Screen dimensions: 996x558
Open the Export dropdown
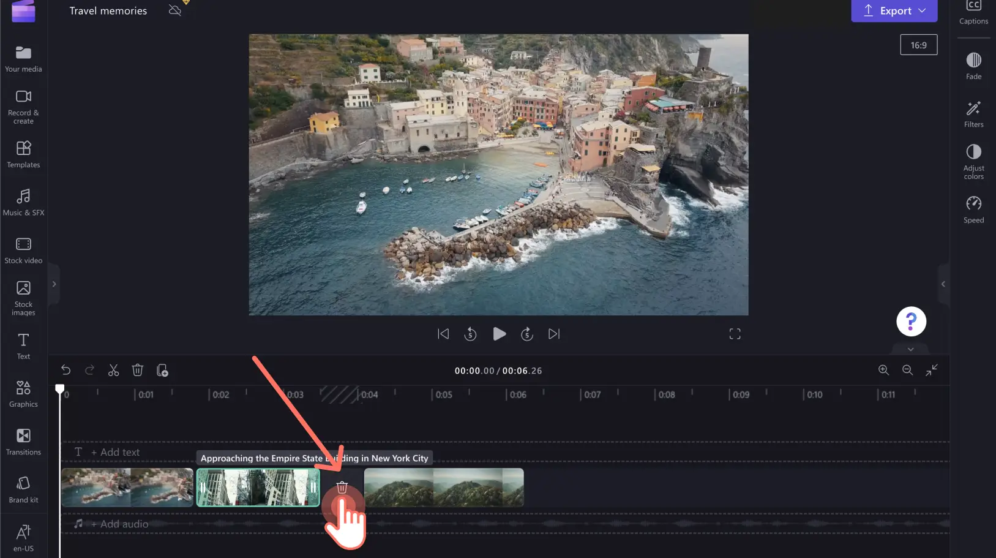[894, 11]
